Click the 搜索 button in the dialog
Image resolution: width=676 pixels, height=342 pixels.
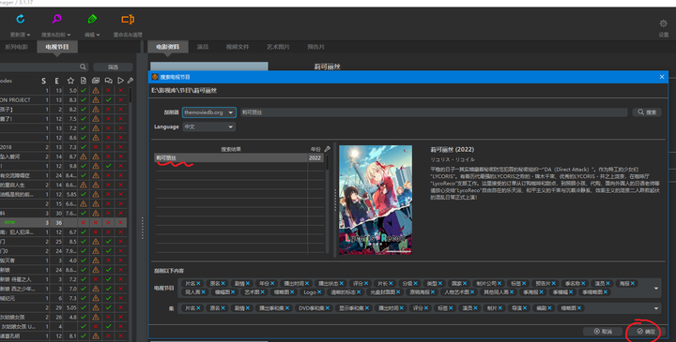[x=647, y=112]
